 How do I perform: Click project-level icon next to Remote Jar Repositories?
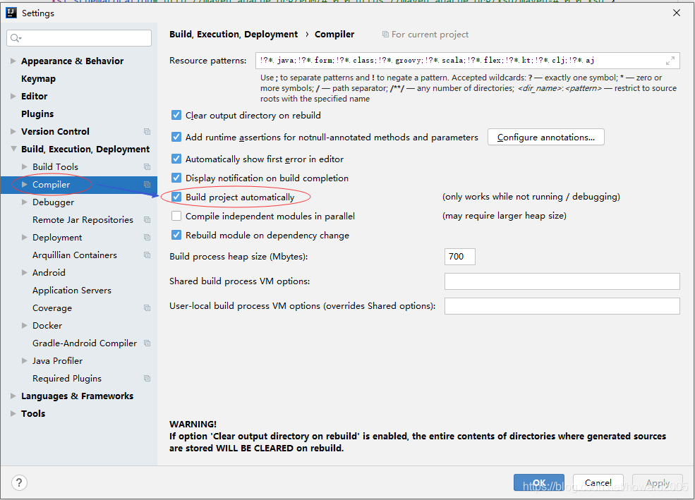click(147, 219)
